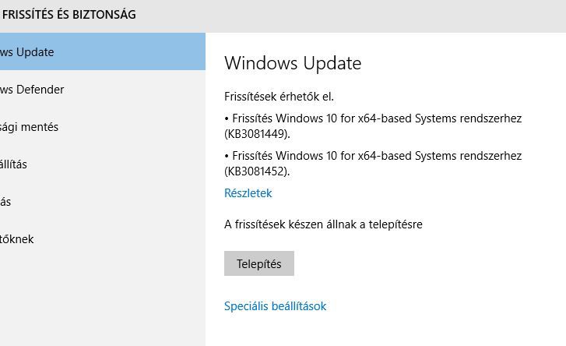Click the 'Frissítések érhetők el.' text
Image resolution: width=566 pixels, height=346 pixels.
click(279, 97)
